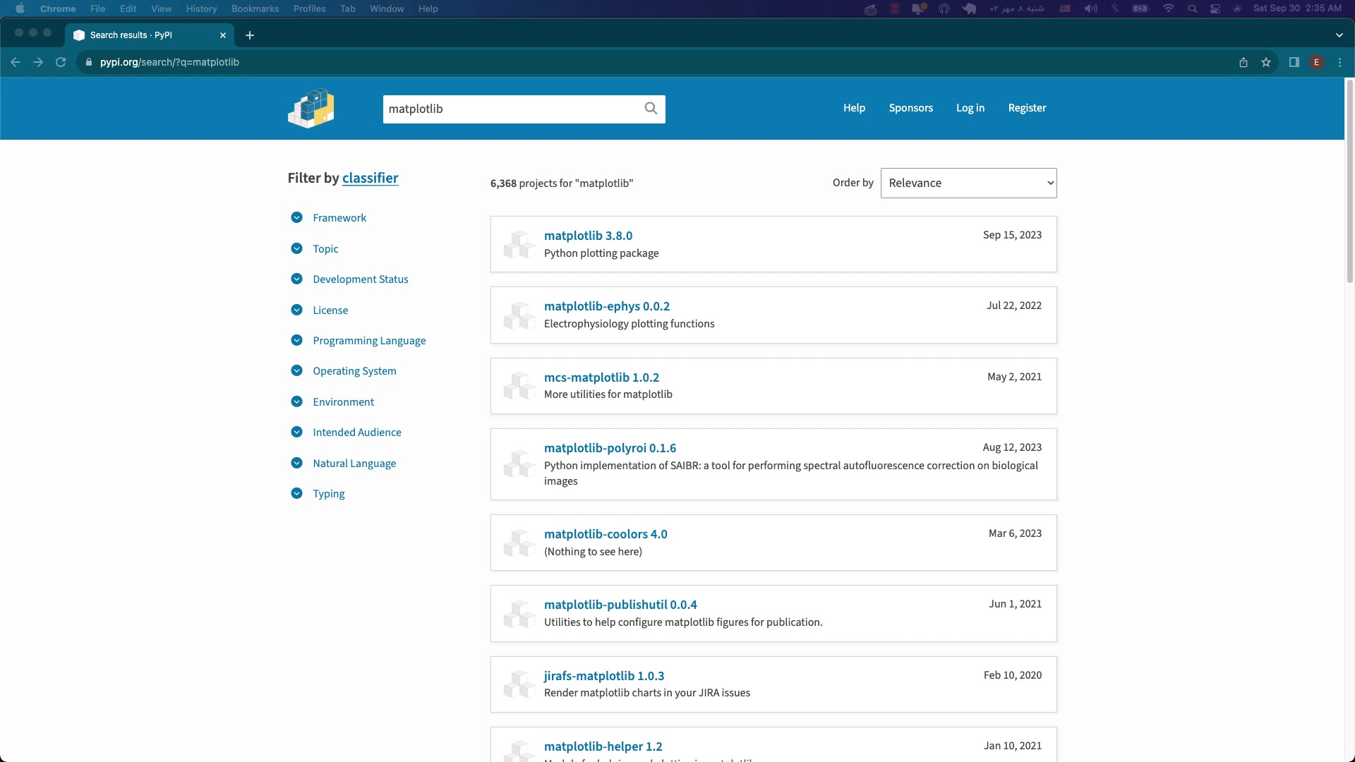
Task: Expand the Operating System filter
Action: (354, 371)
